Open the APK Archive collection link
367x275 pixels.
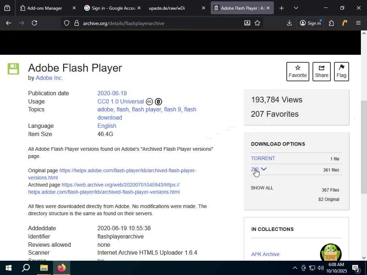[265, 254]
